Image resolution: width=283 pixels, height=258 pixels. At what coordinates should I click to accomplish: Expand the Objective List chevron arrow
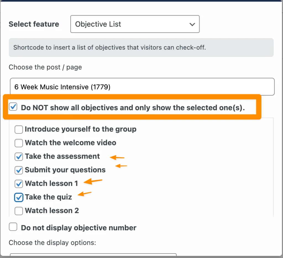(x=192, y=24)
